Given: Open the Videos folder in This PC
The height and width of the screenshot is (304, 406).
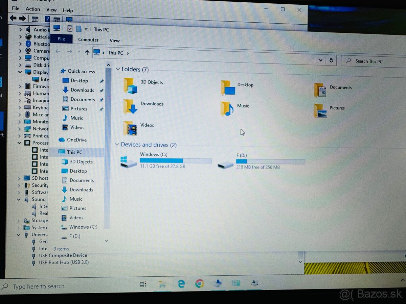Looking at the screenshot, I should [x=147, y=125].
